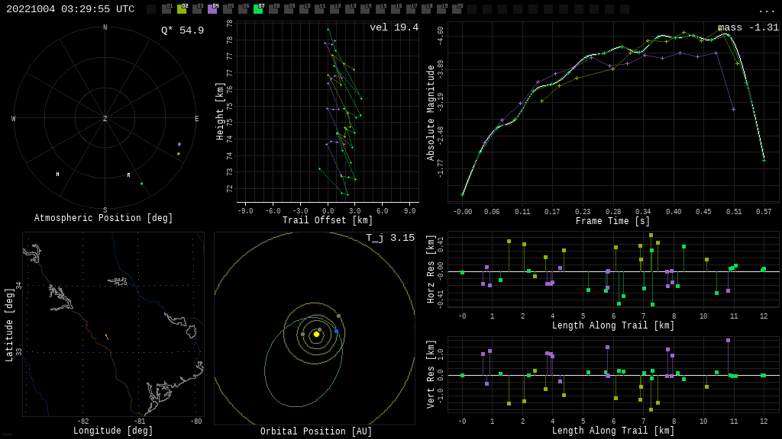Select the gray station 20 box
Screen dimensions: 782x439
click(457, 9)
